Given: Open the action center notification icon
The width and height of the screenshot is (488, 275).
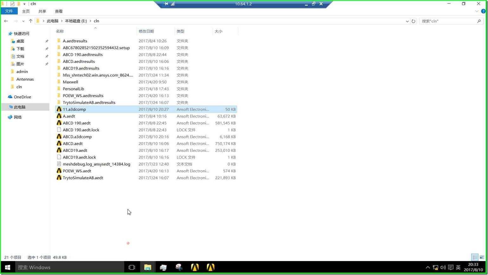Looking at the screenshot, I should tap(451, 267).
